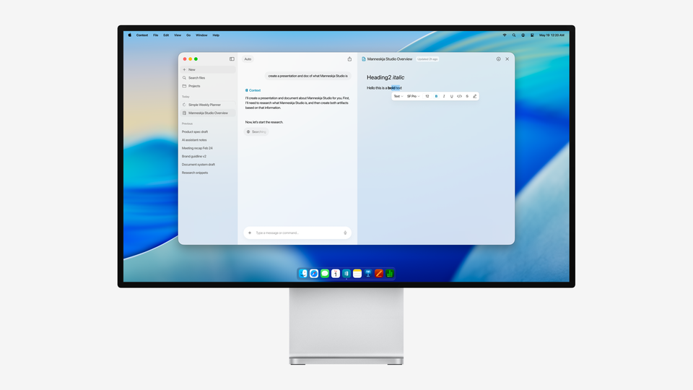The height and width of the screenshot is (390, 693).
Task: Toggle underline formatting in floating toolbar
Action: tap(451, 96)
